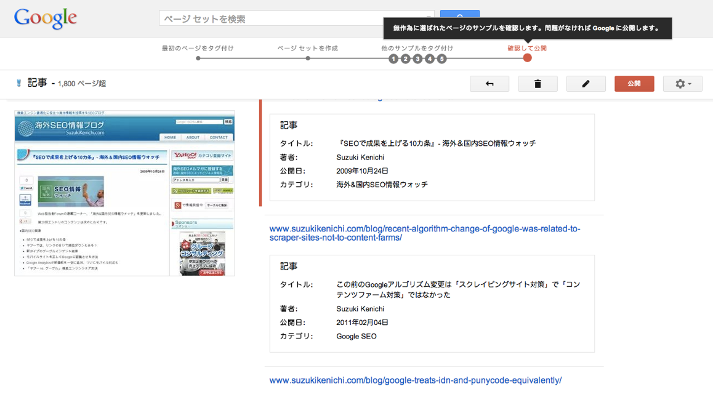713x397 pixels.
Task: Click CONTACT tab in preview thumbnail
Action: click(219, 137)
